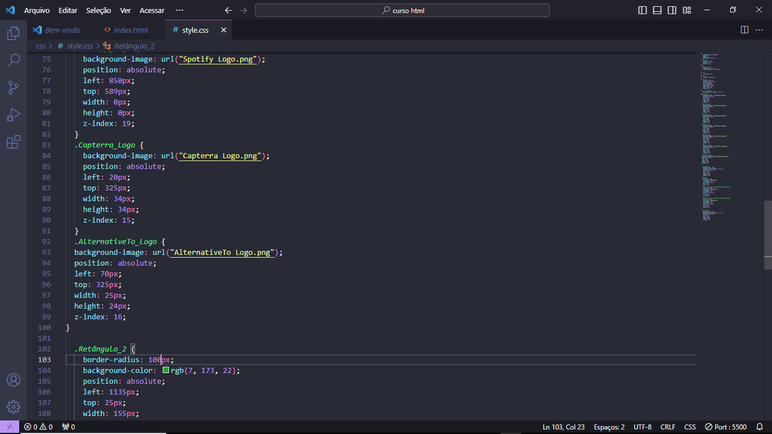Open the Run and Debug view
The width and height of the screenshot is (772, 434).
tap(14, 115)
